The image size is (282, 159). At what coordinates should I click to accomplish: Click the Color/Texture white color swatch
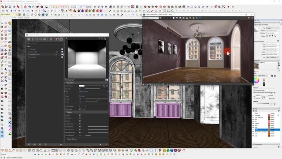pos(82,86)
